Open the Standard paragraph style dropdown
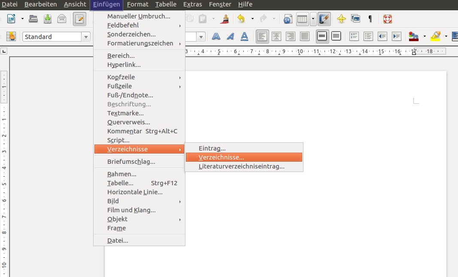 (86, 37)
